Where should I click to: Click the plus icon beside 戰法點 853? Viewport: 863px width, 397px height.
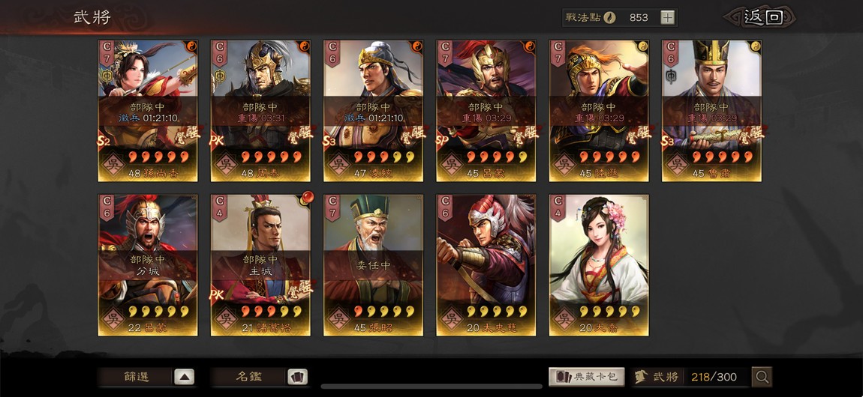(x=667, y=17)
